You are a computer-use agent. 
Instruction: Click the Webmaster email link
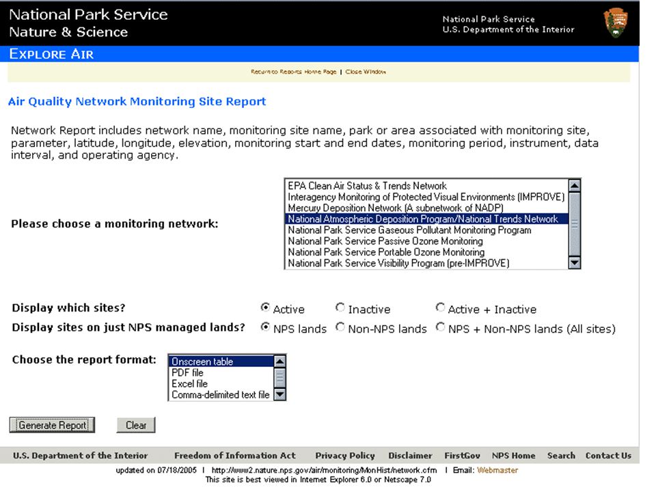(x=497, y=470)
